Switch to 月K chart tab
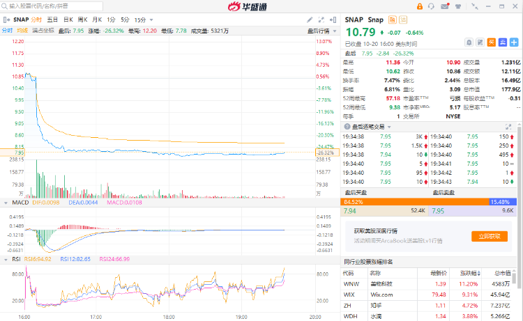 [x=97, y=20]
